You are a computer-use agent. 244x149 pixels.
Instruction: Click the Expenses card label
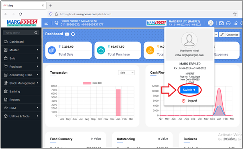(221, 54)
